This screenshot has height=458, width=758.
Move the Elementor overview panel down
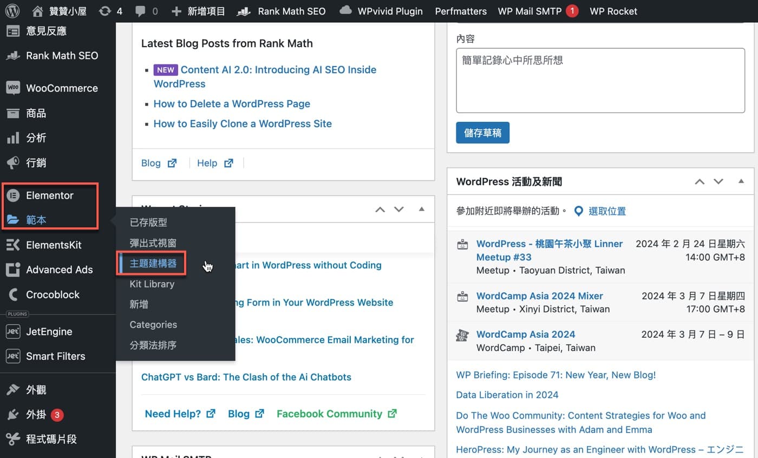click(399, 210)
